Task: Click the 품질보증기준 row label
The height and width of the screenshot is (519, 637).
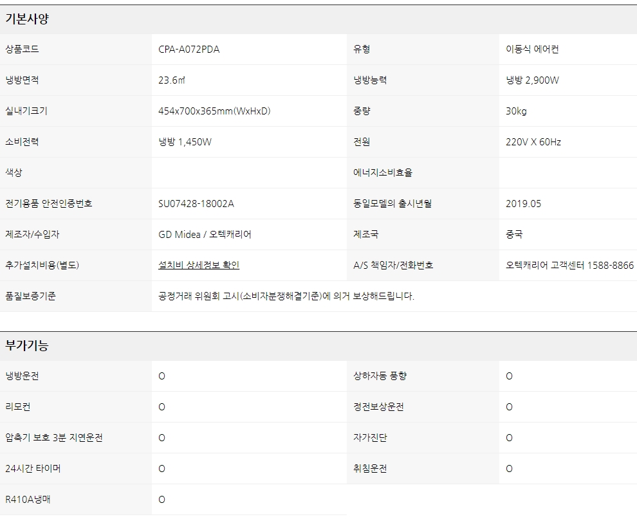Action: point(30,296)
